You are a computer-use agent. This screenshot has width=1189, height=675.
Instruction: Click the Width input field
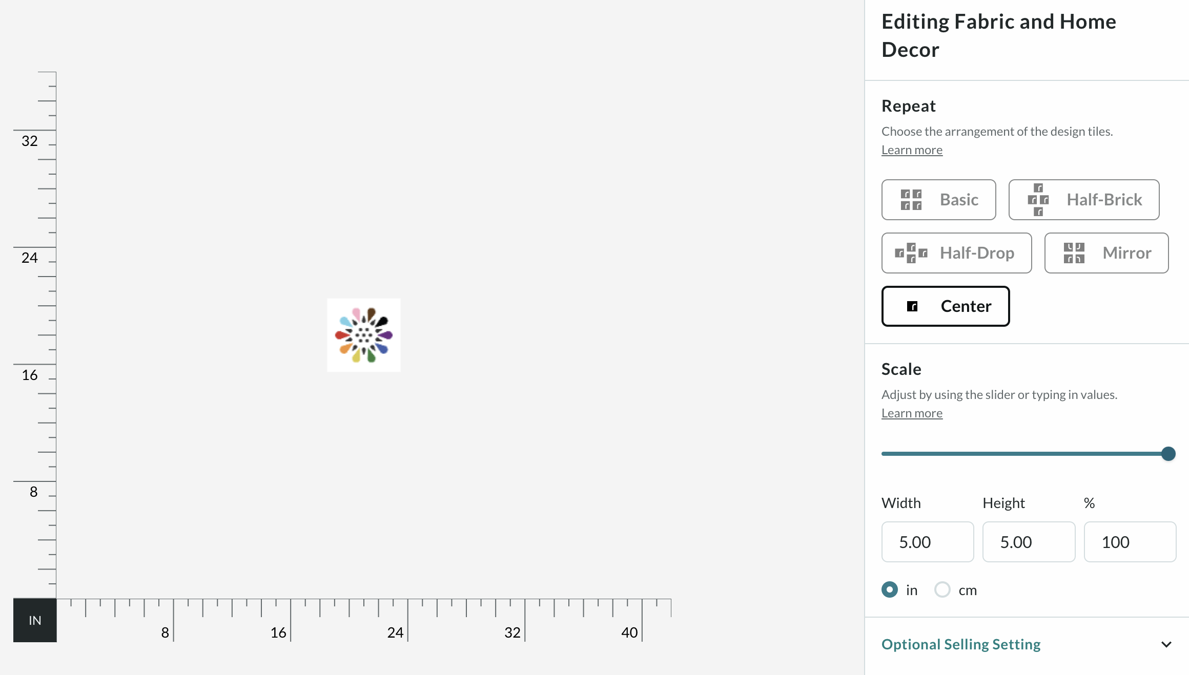pyautogui.click(x=928, y=542)
